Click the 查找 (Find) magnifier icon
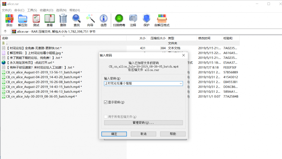 [x=76, y=19]
